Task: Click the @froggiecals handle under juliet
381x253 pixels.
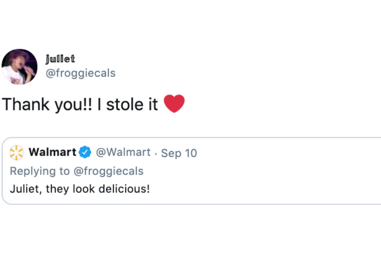Action: point(80,73)
